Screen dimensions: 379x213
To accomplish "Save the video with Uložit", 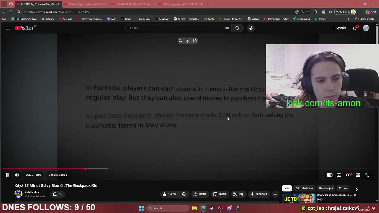I will pyautogui.click(x=220, y=194).
